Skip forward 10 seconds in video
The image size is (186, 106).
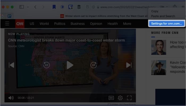(x=94, y=65)
